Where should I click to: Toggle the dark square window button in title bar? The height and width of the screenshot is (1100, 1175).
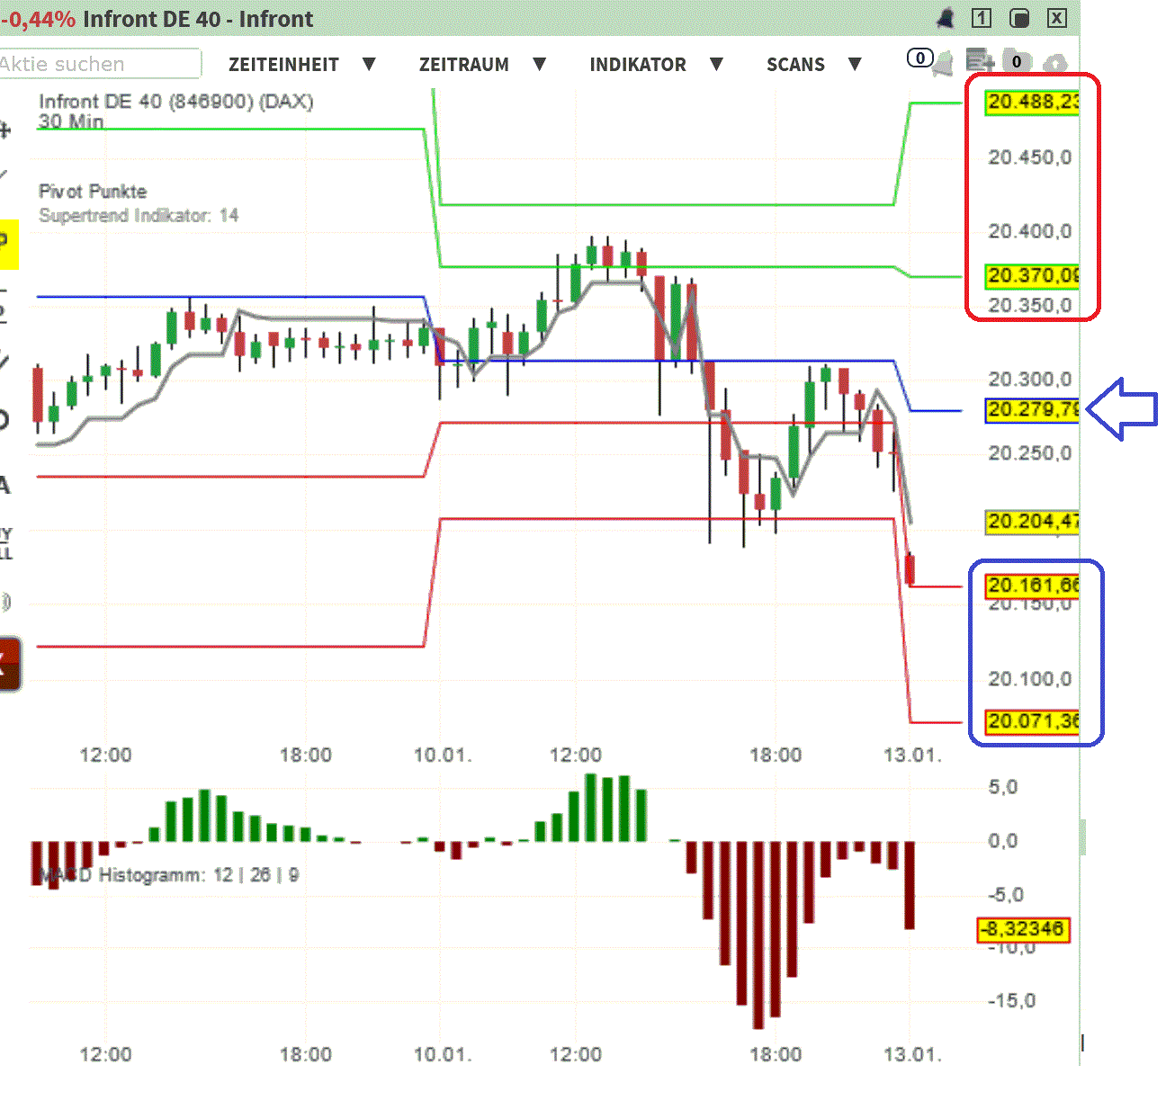click(x=1019, y=18)
